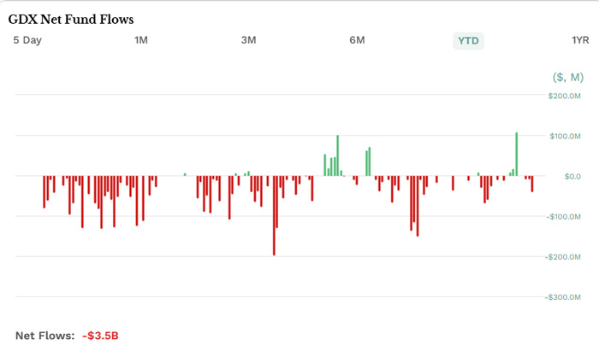Click the highlighted YTD tab
The width and height of the screenshot is (599, 351).
point(468,41)
